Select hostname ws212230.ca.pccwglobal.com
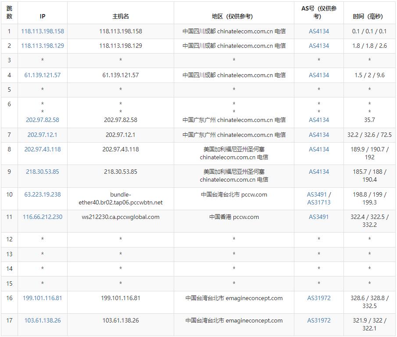Image resolution: width=397 pixels, height=337 pixels. (x=121, y=217)
